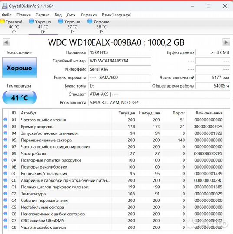Click the Наихудшее column header

[149, 113]
